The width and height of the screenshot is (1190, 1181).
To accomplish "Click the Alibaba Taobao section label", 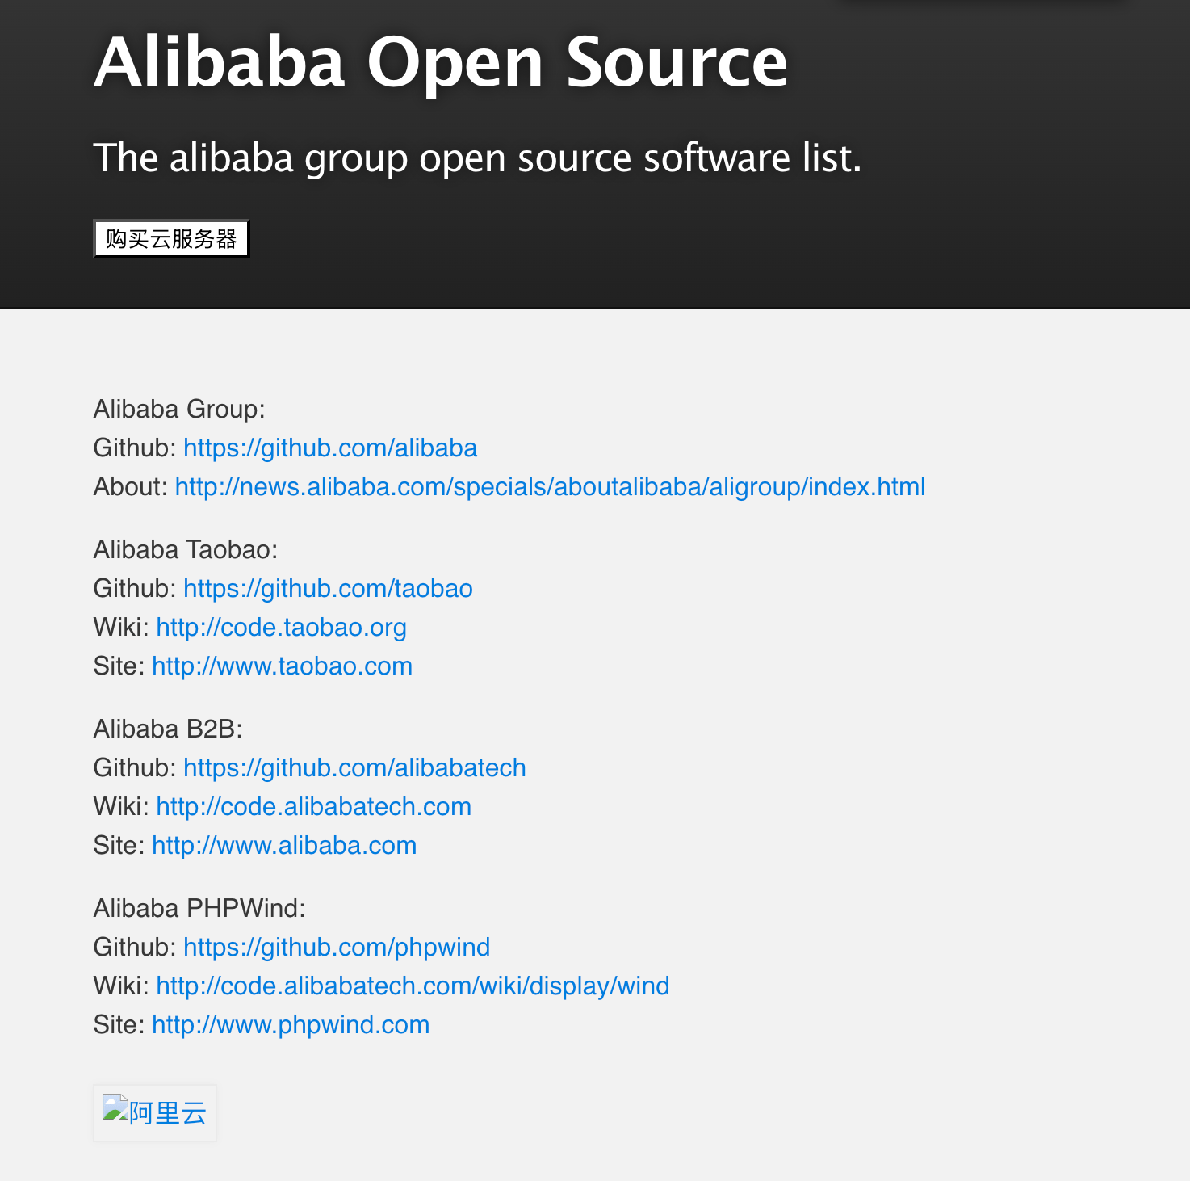I will click(x=185, y=549).
